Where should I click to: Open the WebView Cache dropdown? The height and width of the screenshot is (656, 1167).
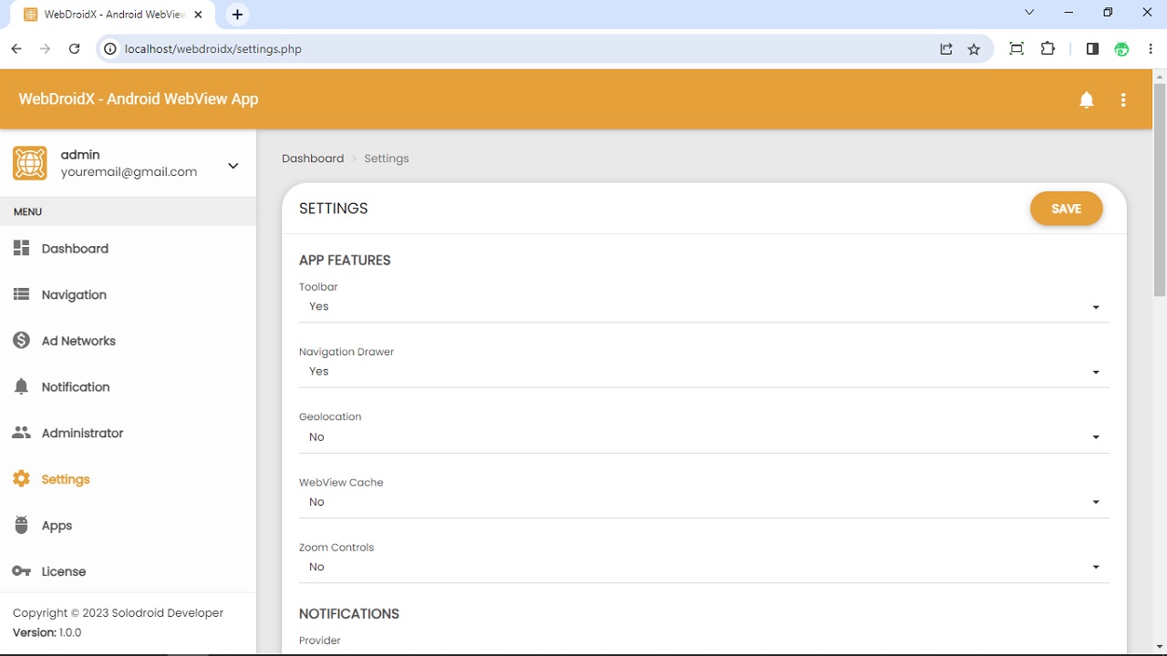pyautogui.click(x=1095, y=501)
